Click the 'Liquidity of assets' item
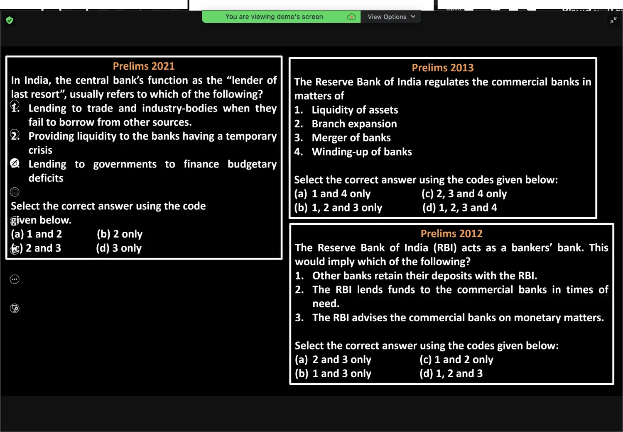Image resolution: width=623 pixels, height=432 pixels. tap(355, 110)
